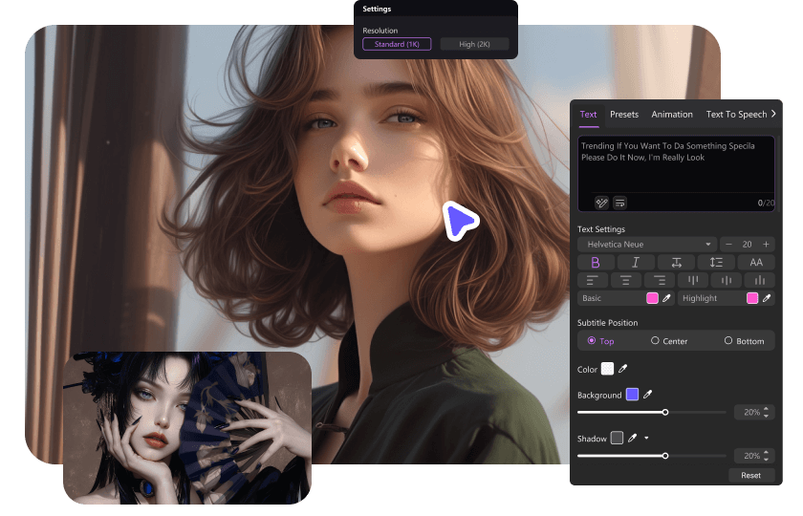The height and width of the screenshot is (516, 803).
Task: Open the Background color swatch
Action: (x=632, y=395)
